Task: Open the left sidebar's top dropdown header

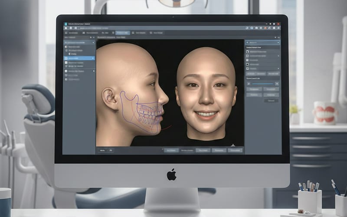Action: point(79,42)
